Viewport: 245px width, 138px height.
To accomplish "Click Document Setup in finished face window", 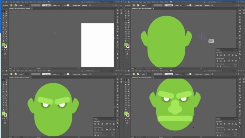I will point(199,74).
